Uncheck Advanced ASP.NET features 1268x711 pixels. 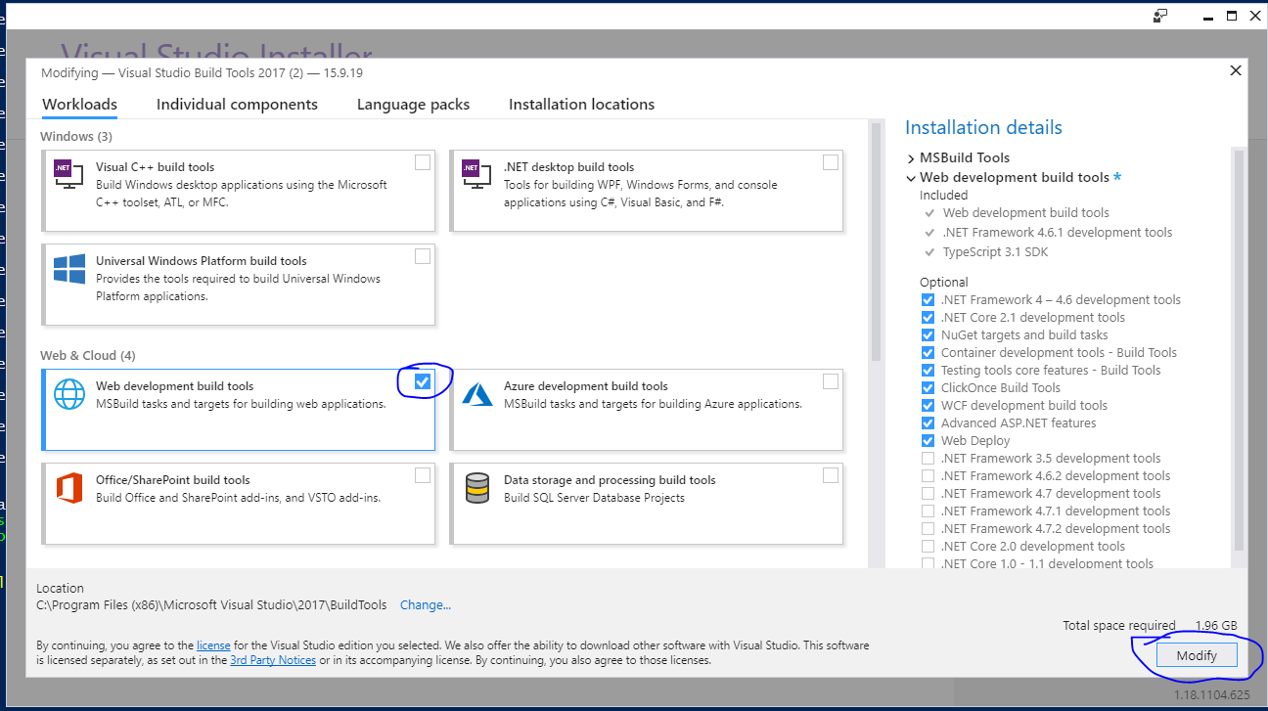point(928,423)
